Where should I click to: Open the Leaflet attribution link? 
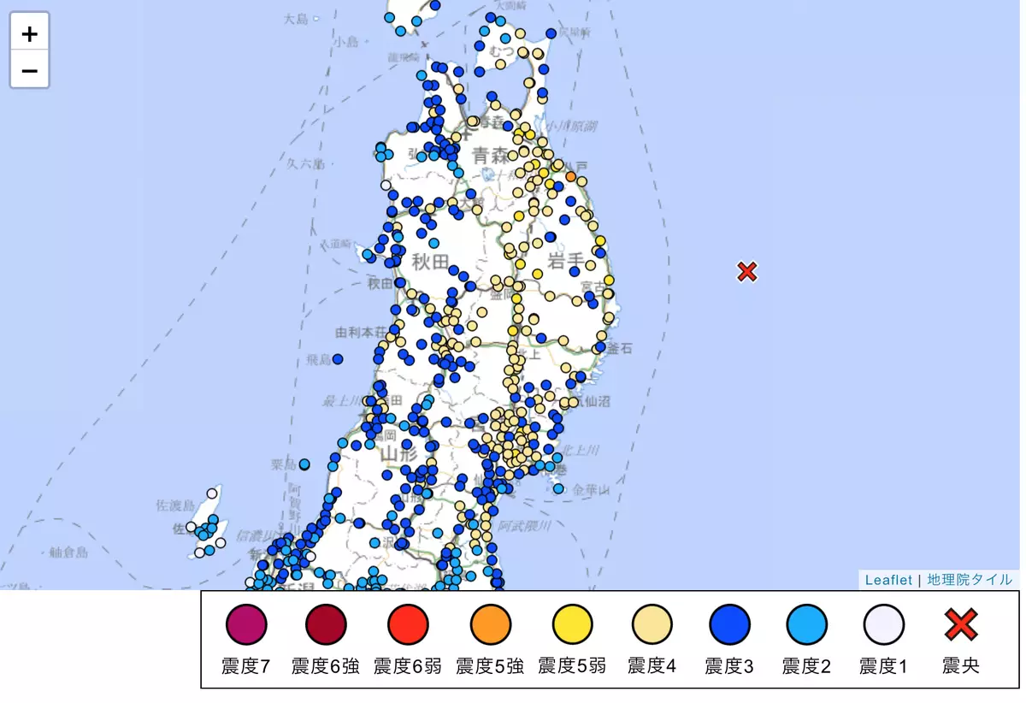point(888,580)
